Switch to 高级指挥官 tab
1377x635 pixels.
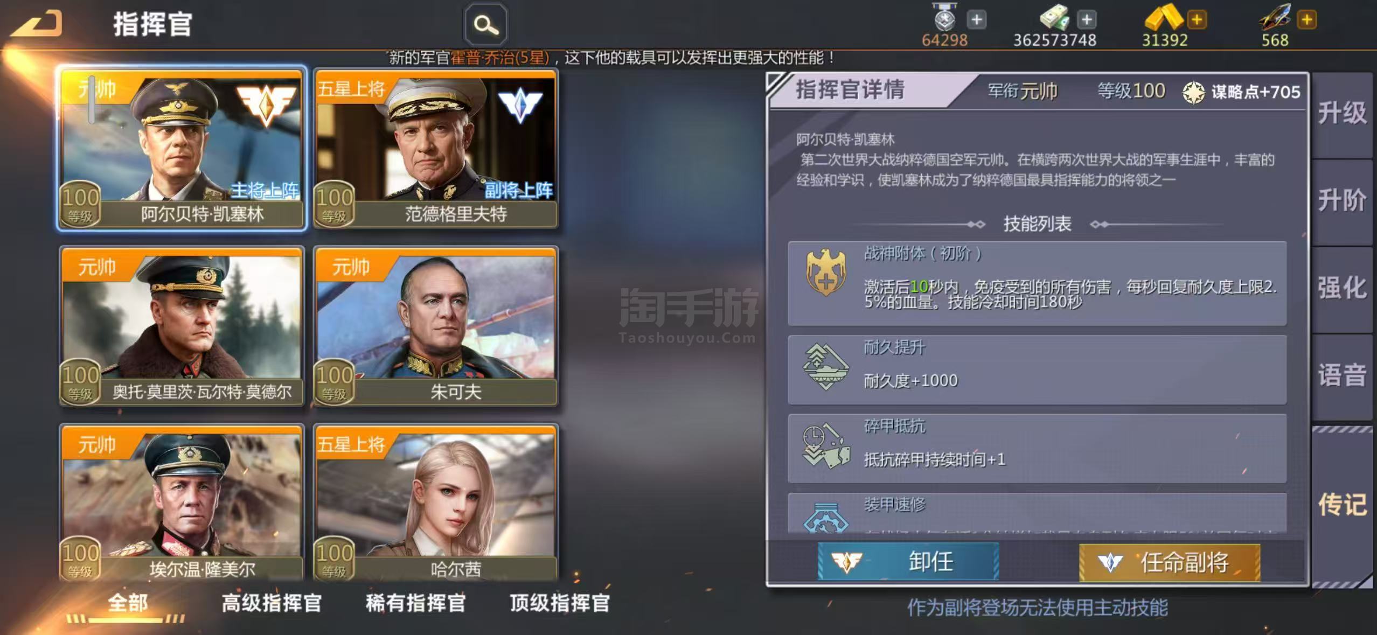272,603
